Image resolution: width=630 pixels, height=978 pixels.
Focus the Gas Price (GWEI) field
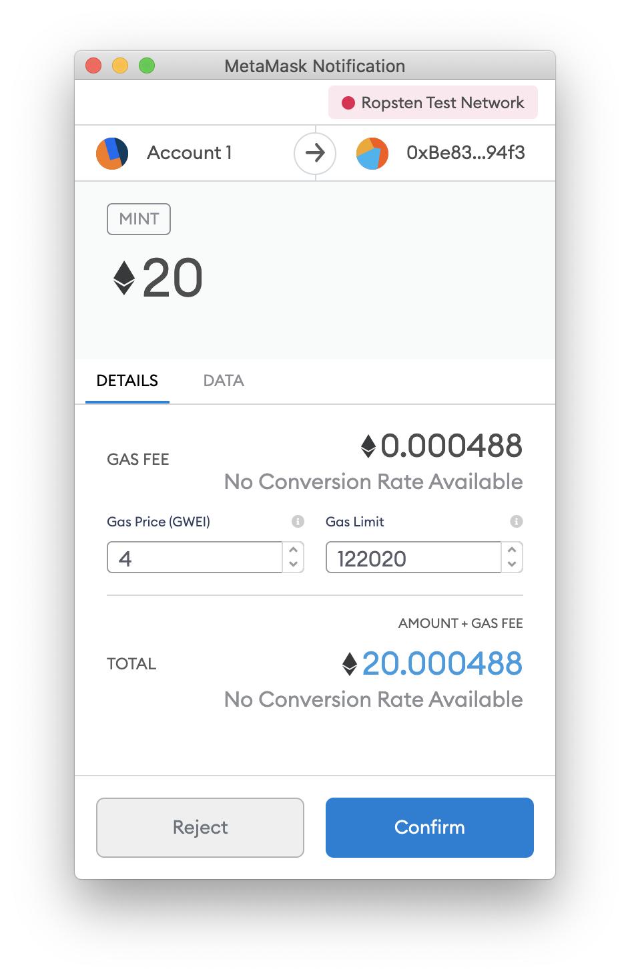[x=195, y=558]
